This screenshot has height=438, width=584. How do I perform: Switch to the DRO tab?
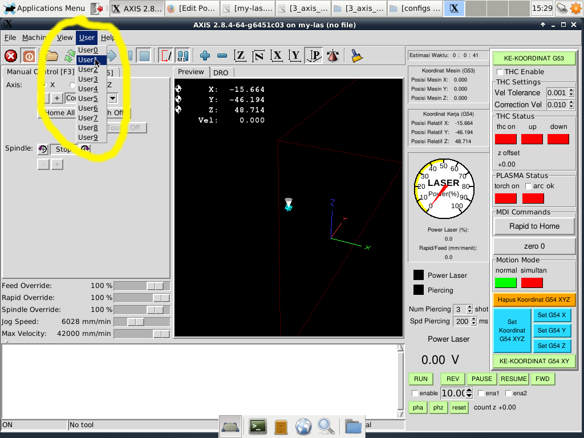[221, 73]
